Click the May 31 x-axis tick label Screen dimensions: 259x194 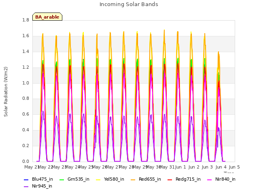(167, 167)
